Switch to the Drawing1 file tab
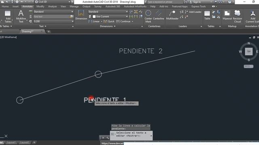Screen dimensions: 259x145 [x=28, y=31]
